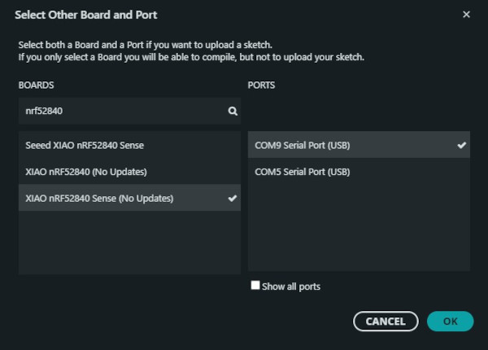Click the "Show all ports" label text
This screenshot has width=488, height=350.
[x=291, y=287]
